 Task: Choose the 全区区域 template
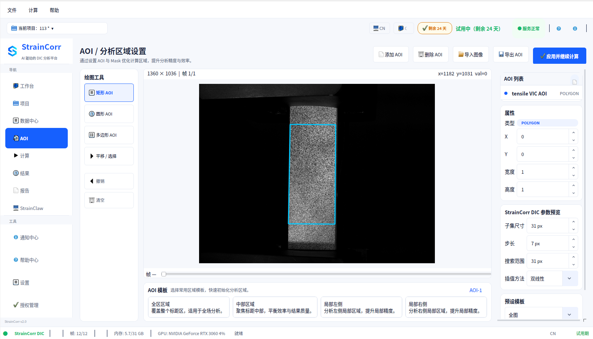point(188,307)
